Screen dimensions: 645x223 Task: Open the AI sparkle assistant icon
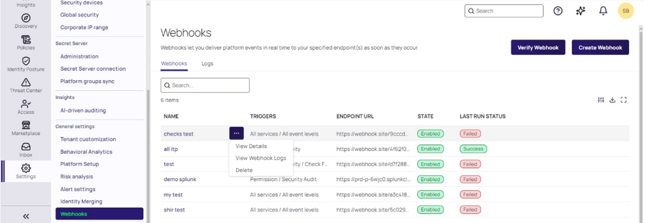pyautogui.click(x=580, y=11)
